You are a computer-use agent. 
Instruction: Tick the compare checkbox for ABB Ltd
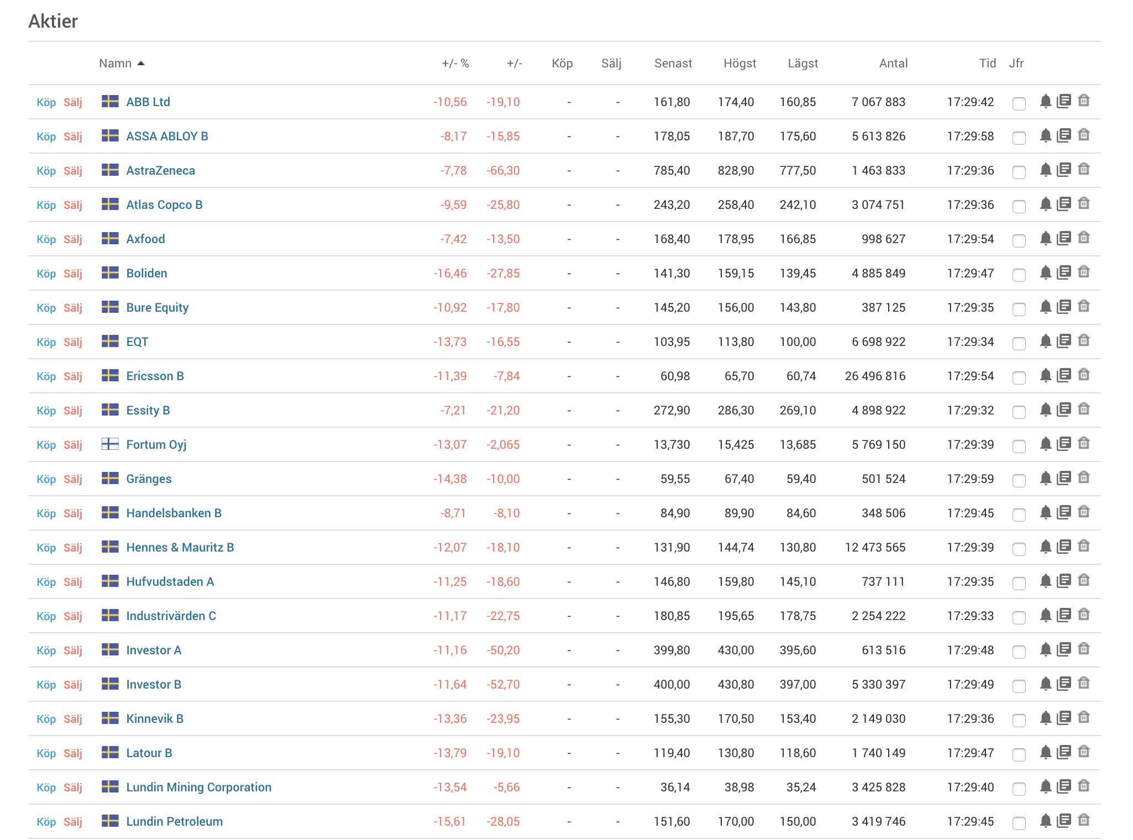tap(1019, 103)
